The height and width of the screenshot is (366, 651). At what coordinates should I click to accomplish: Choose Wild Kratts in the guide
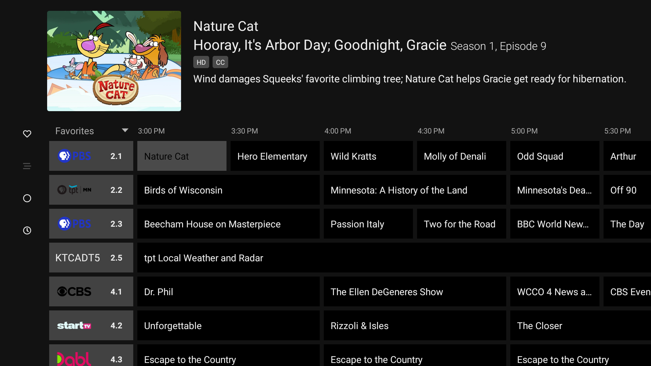coord(368,156)
